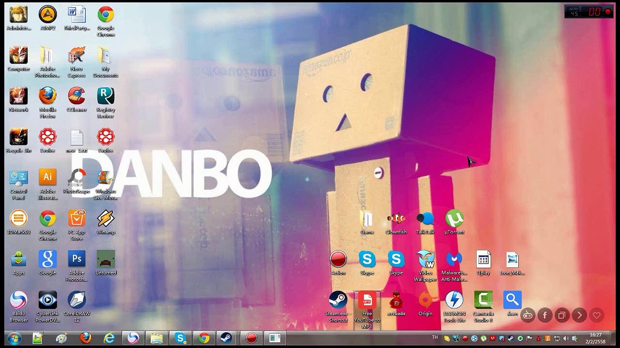Open the AIMP2 desktop shortcut
This screenshot has height=348, width=620.
[47, 18]
